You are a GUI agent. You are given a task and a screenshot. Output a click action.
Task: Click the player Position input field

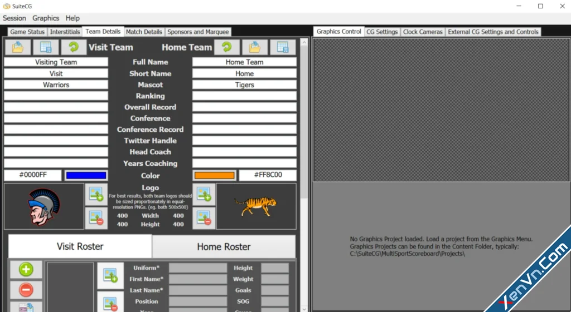click(198, 301)
